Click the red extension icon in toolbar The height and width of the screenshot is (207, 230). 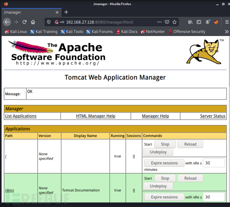click(x=216, y=22)
